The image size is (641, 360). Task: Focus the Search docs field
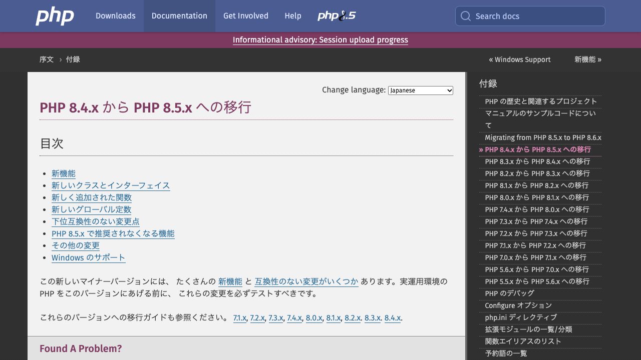pyautogui.click(x=530, y=16)
